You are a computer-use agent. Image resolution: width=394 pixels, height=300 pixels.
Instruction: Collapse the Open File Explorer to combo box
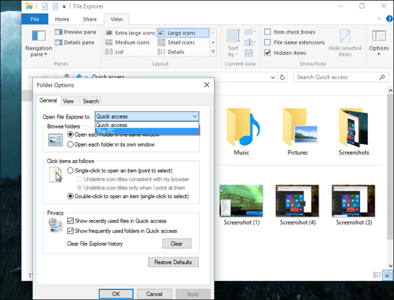point(194,117)
